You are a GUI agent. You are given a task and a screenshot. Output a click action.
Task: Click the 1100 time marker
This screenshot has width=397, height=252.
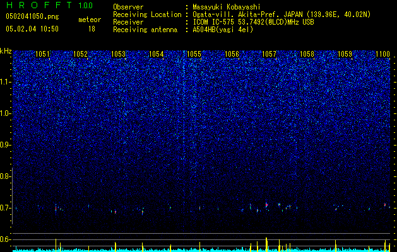tap(382, 54)
